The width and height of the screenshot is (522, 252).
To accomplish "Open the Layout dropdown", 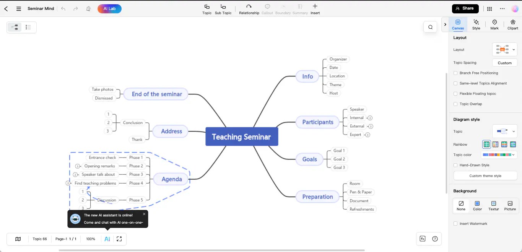I will point(505,50).
